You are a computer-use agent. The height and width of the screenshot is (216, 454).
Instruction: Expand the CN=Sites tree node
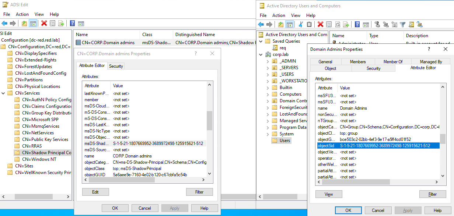point(4,166)
